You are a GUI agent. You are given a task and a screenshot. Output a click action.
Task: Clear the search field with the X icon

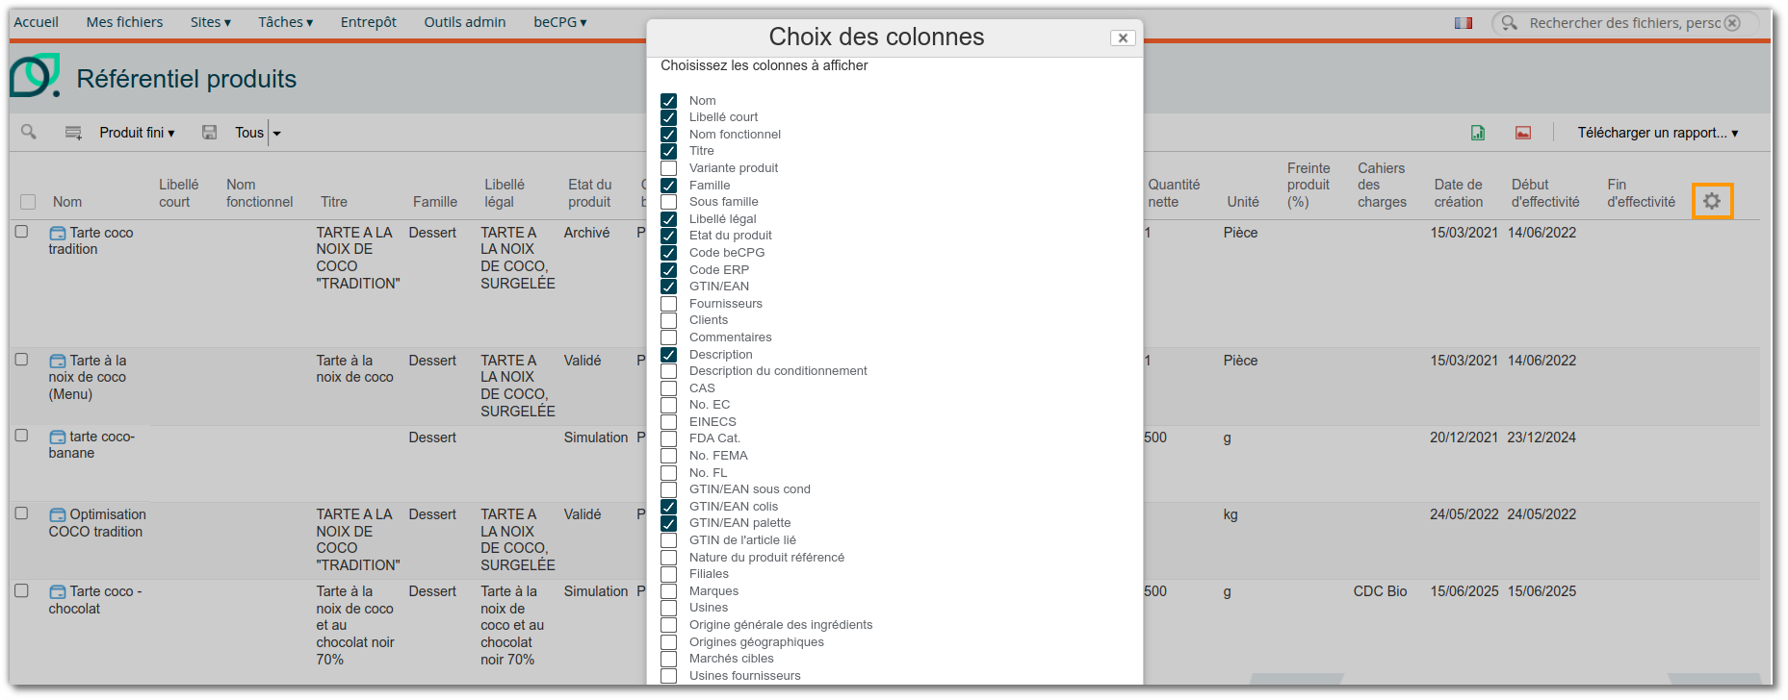click(x=1732, y=23)
